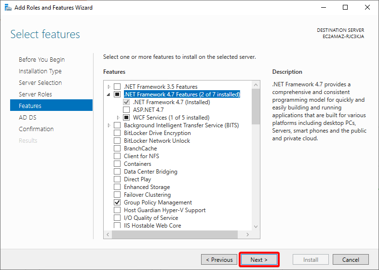Click the scroll down arrow of features list

[x=256, y=227]
